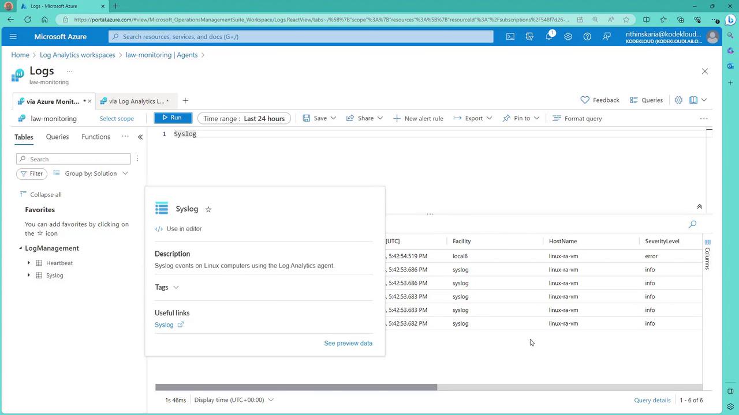This screenshot has width=739, height=415.
Task: Click the search magnifier in results pane
Action: click(692, 224)
